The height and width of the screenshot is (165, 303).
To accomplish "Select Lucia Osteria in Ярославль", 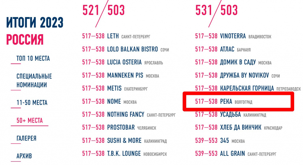I will (124, 62).
